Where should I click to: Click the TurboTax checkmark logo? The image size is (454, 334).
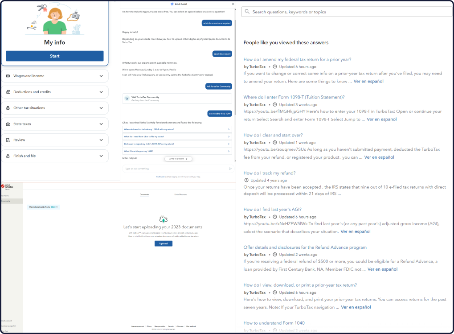(3, 186)
